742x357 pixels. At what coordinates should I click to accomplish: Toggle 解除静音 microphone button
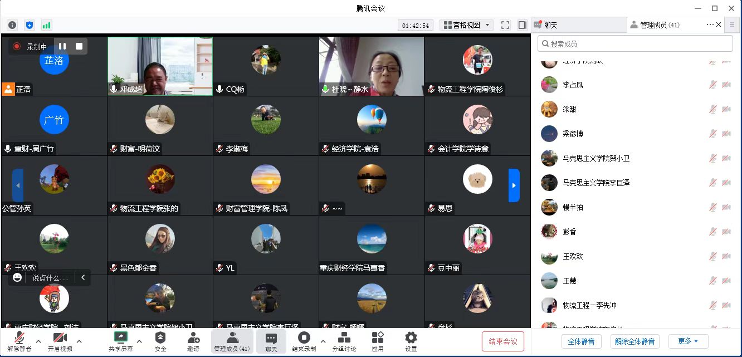pyautogui.click(x=19, y=341)
